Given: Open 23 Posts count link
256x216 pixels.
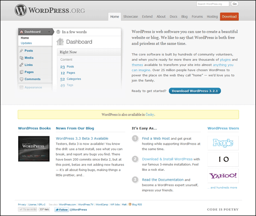Looking at the screenshot, I should pyautogui.click(x=67, y=67).
